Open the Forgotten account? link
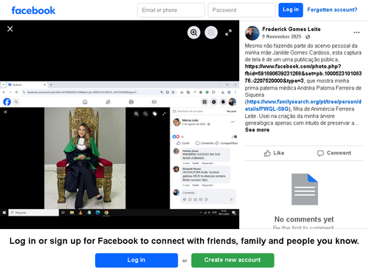Viewport: 369px width, 277px height. tap(332, 10)
